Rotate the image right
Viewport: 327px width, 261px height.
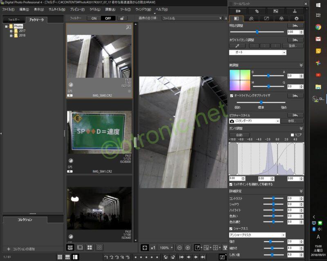point(173,257)
